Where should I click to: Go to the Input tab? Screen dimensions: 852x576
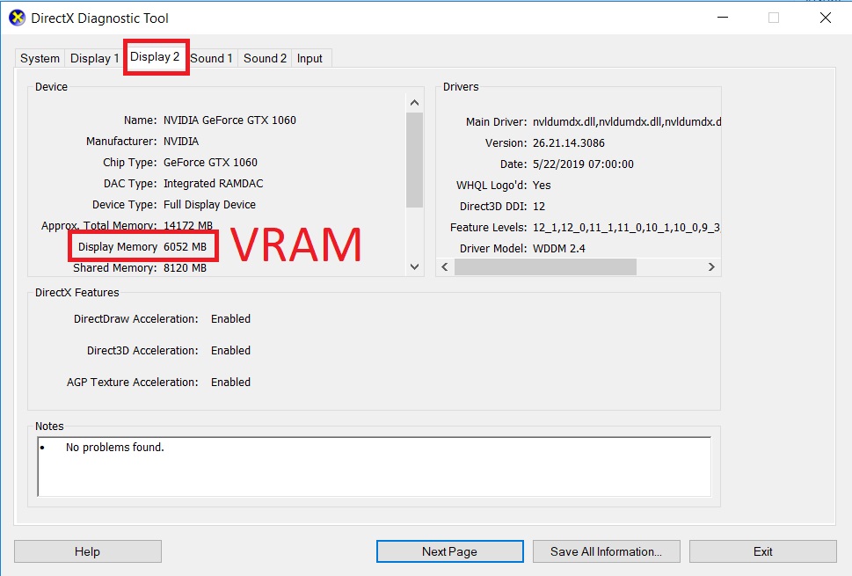click(x=309, y=58)
